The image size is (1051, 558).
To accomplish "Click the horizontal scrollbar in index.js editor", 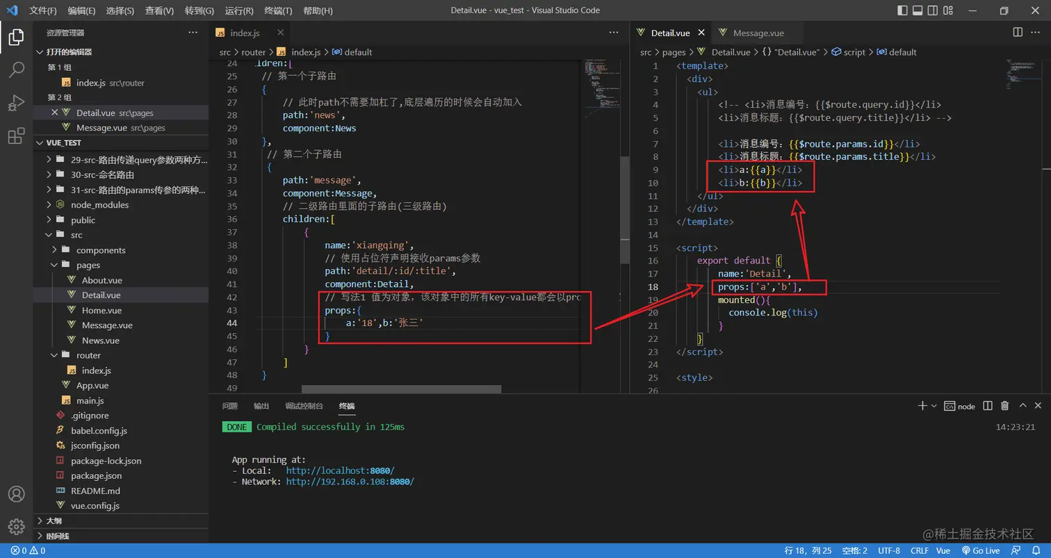I will (x=401, y=390).
